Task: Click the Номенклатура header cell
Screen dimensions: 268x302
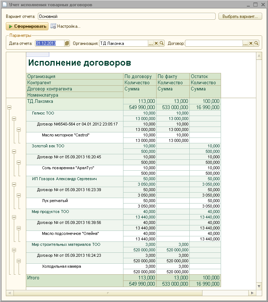Action: [75, 95]
